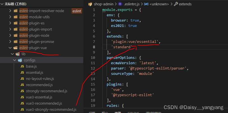
Task: Click the eslint-plugin-import folder icon
Action: (15, 29)
